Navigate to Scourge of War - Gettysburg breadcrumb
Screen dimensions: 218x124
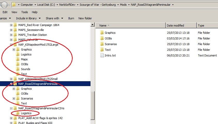point(97,5)
